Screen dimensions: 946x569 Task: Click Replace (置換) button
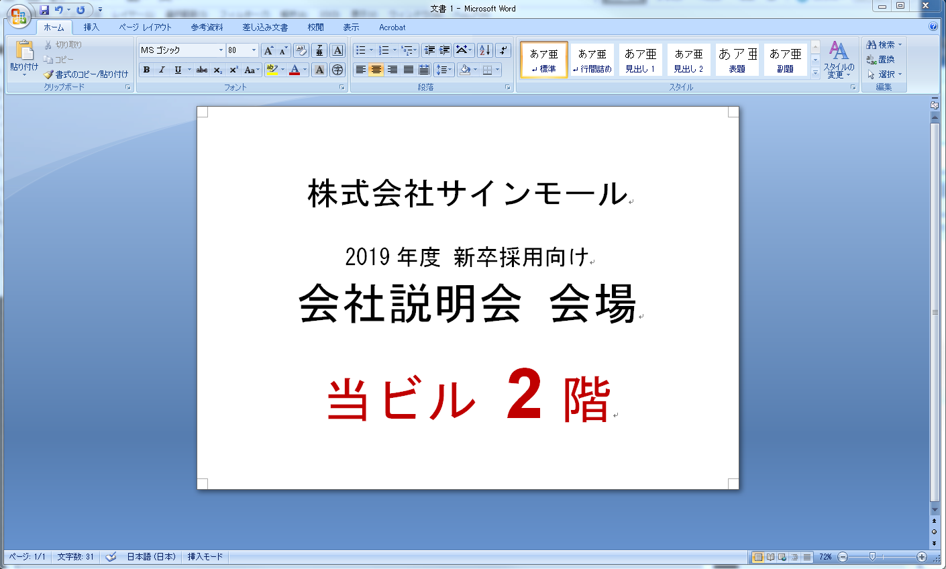pyautogui.click(x=880, y=60)
